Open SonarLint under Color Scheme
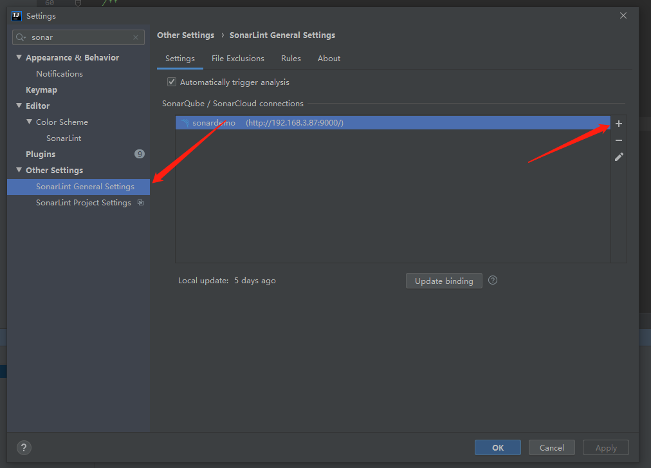 coord(64,138)
